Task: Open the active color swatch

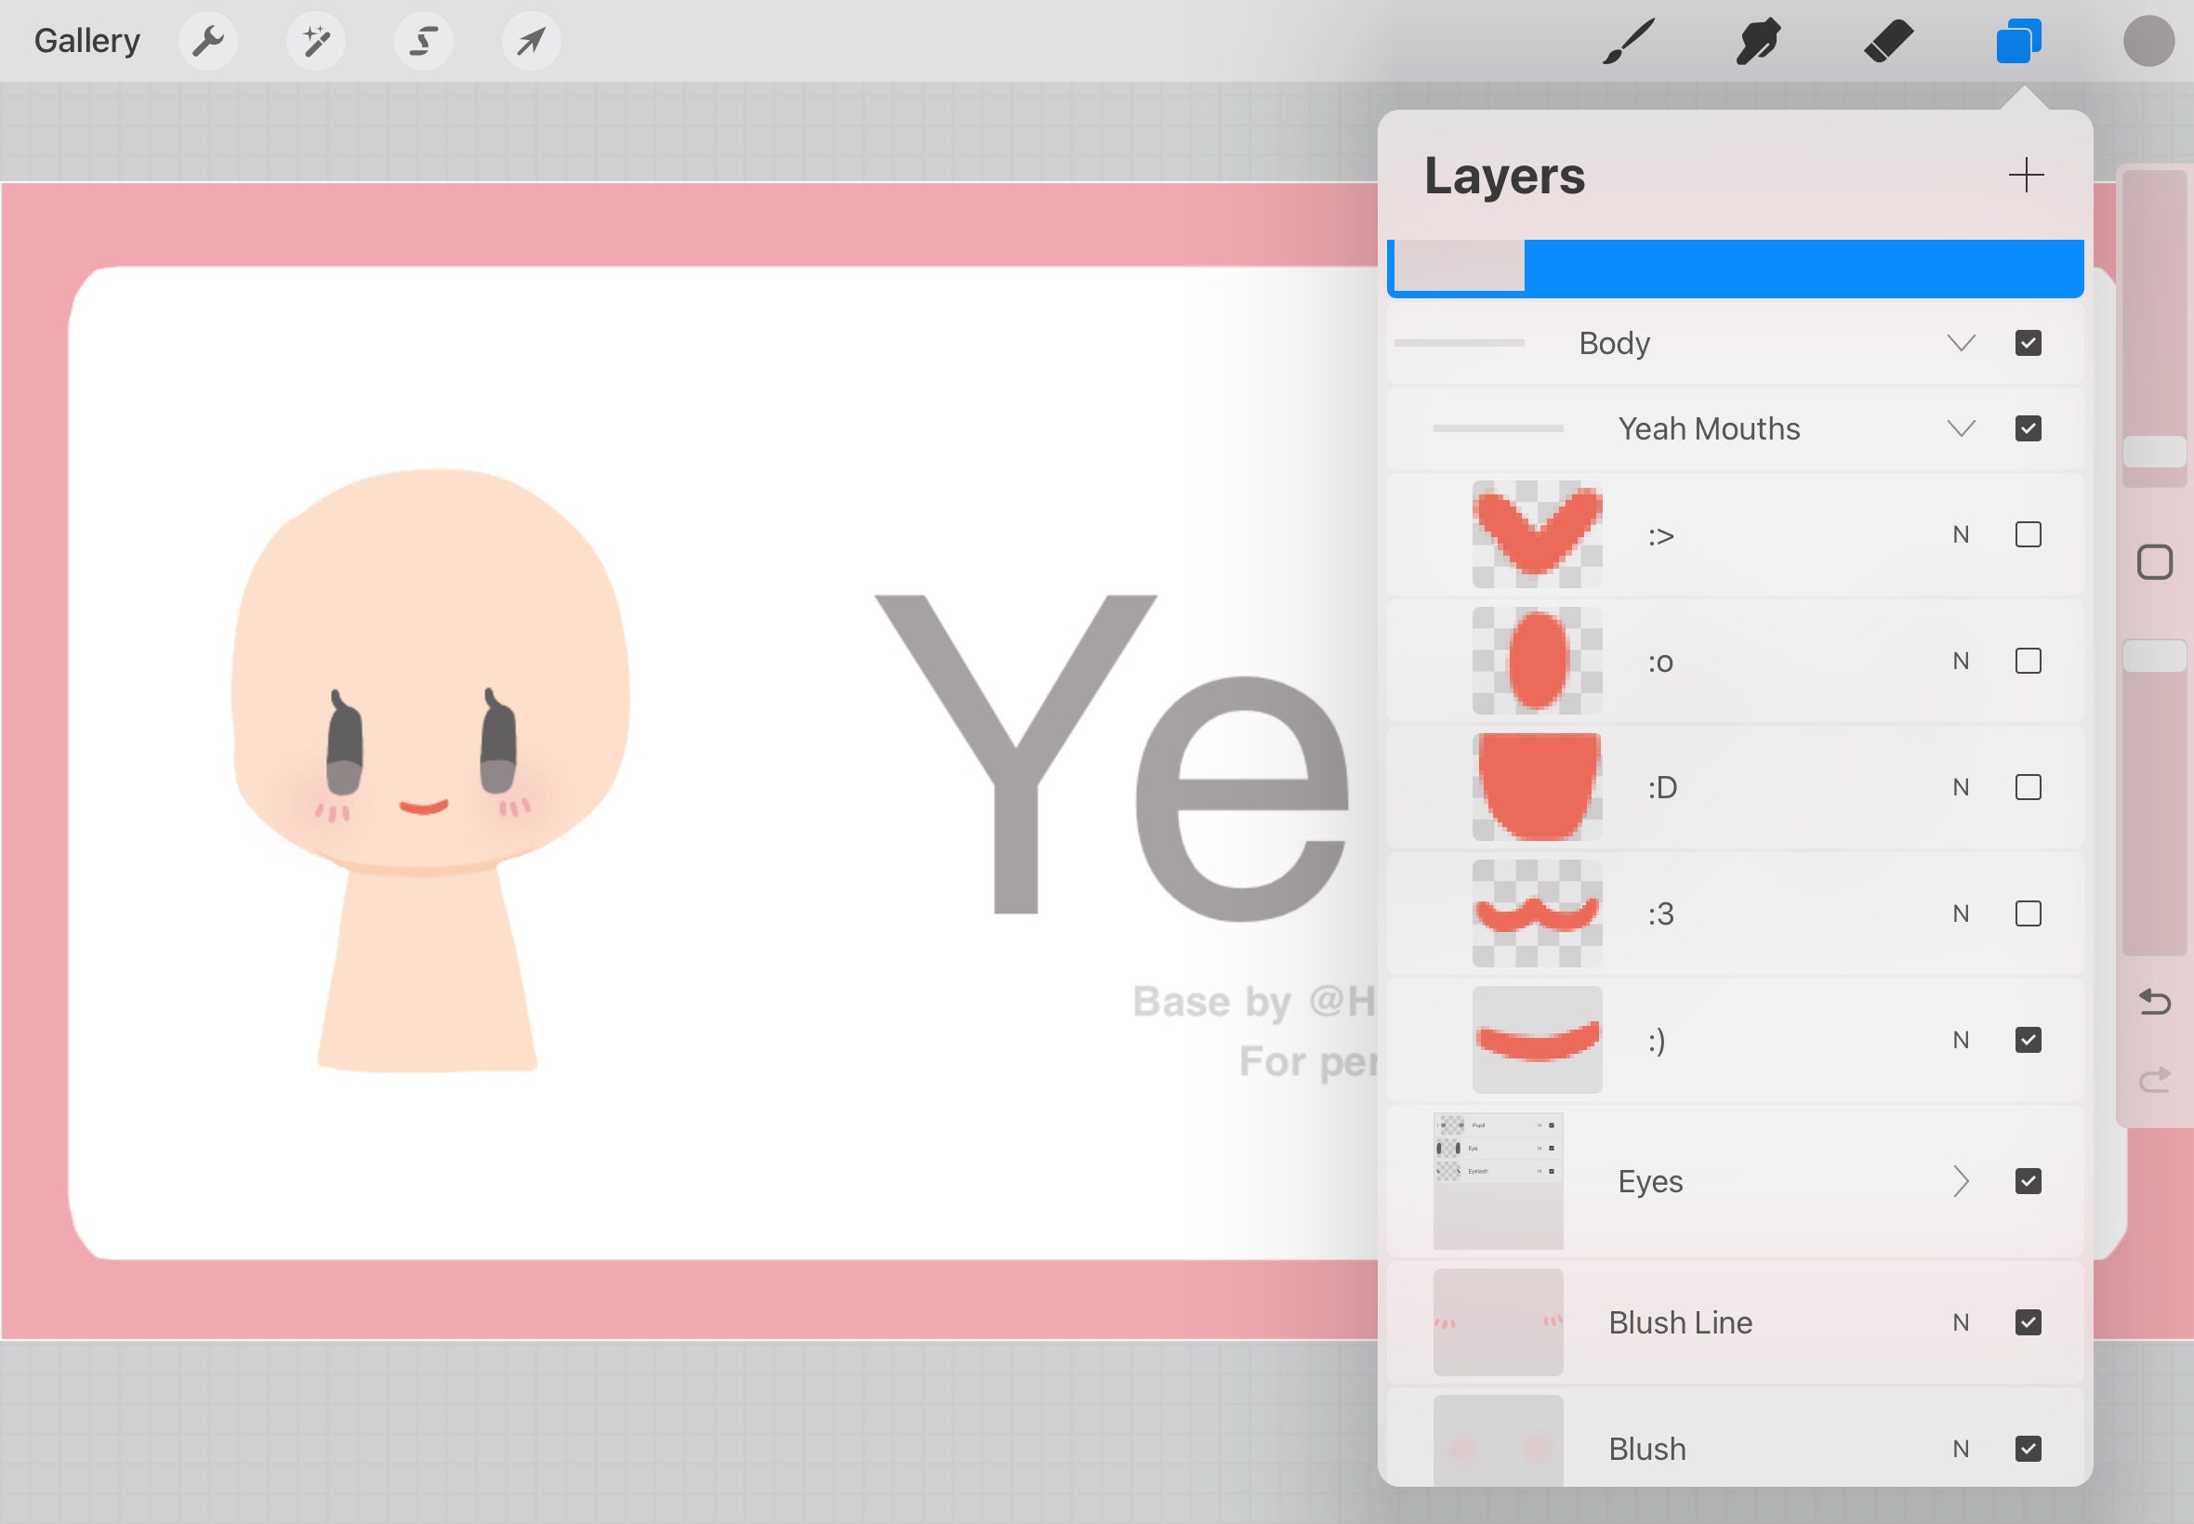Action: tap(2149, 40)
